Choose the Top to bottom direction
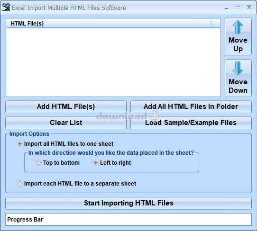 pos(38,163)
